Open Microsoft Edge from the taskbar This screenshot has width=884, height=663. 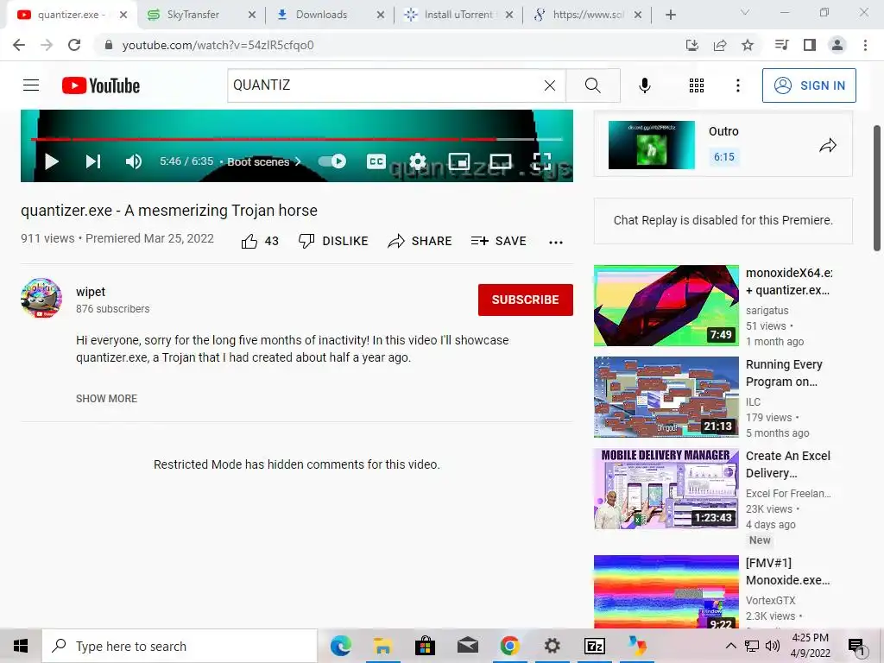pyautogui.click(x=340, y=646)
